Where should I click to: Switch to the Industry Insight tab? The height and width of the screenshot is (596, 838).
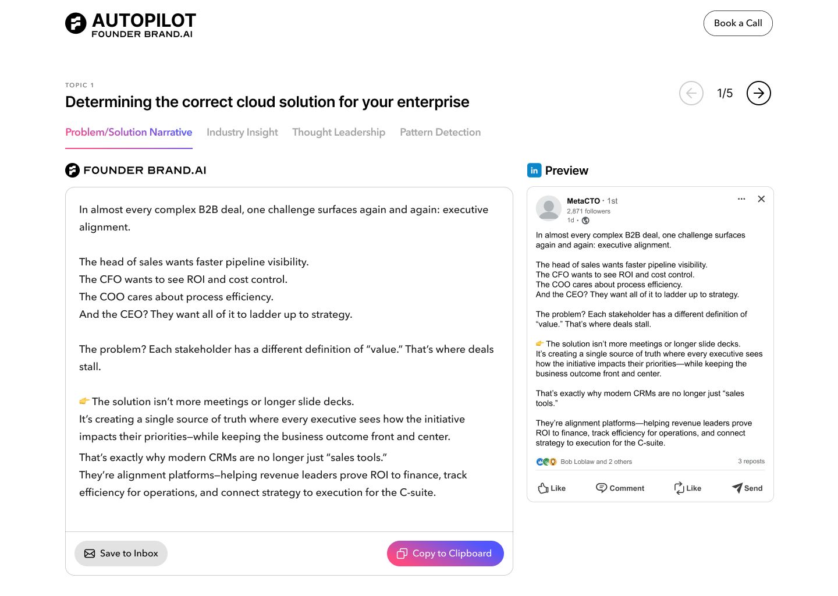(242, 132)
